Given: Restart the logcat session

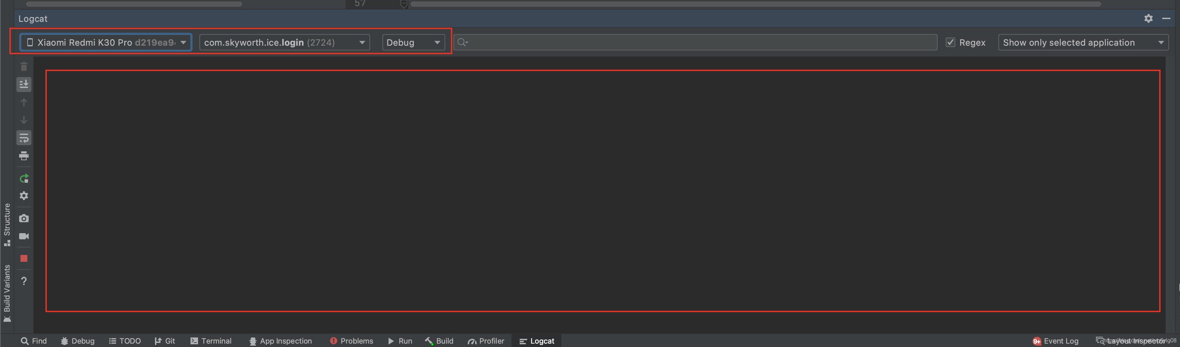Looking at the screenshot, I should pyautogui.click(x=24, y=178).
